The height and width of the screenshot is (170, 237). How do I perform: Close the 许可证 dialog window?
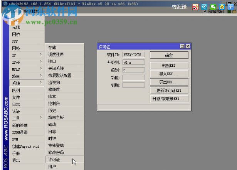188,46
